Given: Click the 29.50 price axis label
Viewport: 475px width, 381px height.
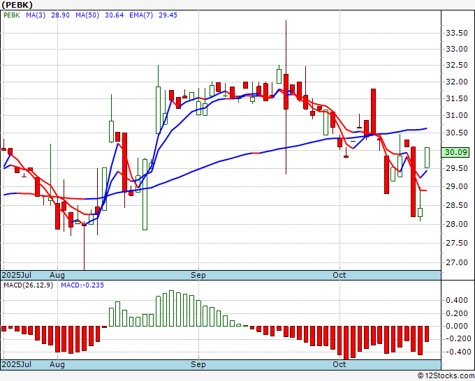Looking at the screenshot, I should pos(457,169).
